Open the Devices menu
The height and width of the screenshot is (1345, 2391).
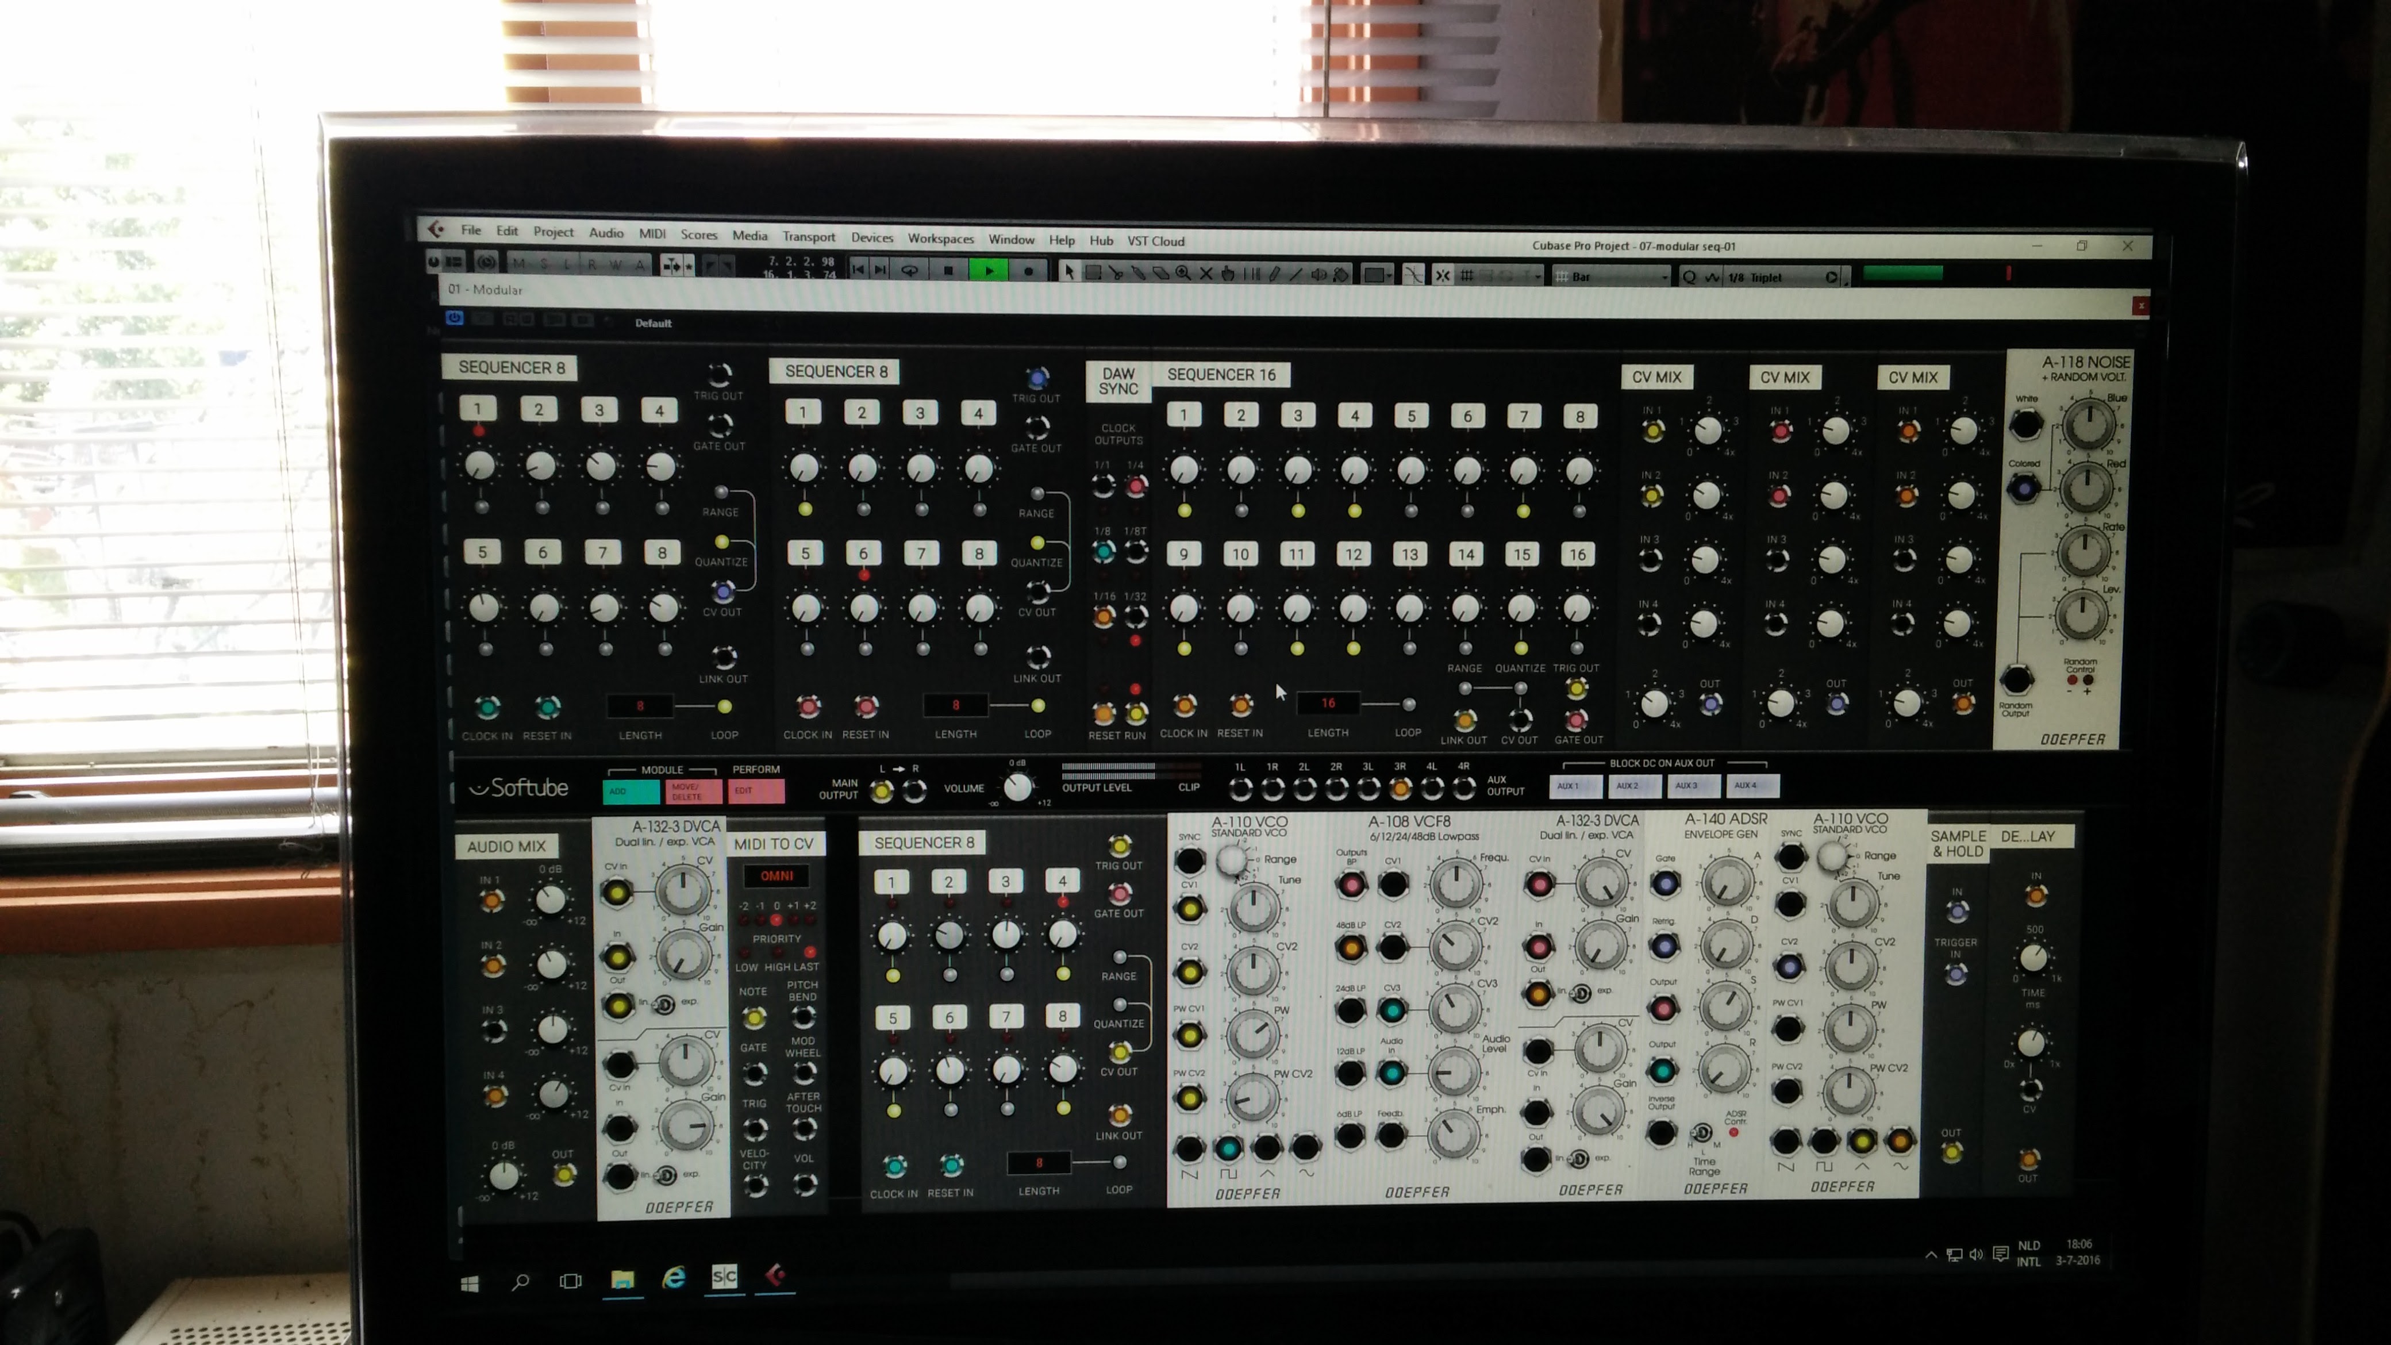pyautogui.click(x=871, y=237)
